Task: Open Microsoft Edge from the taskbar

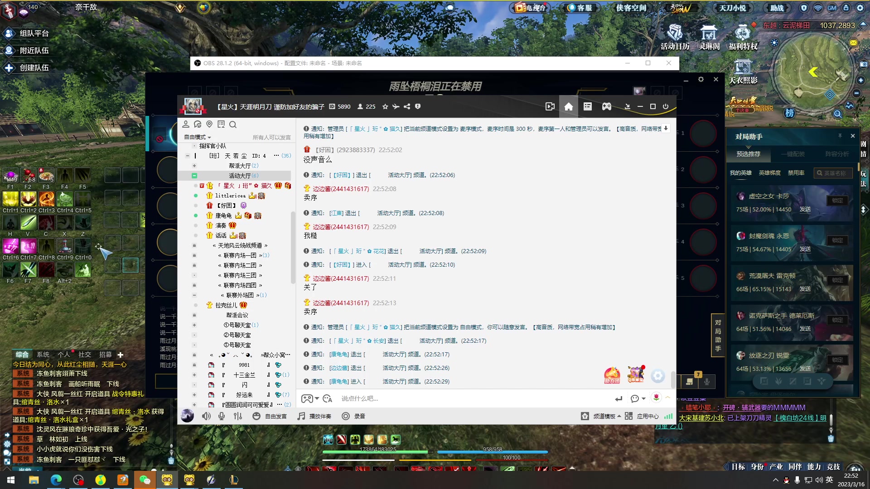Action: point(56,480)
